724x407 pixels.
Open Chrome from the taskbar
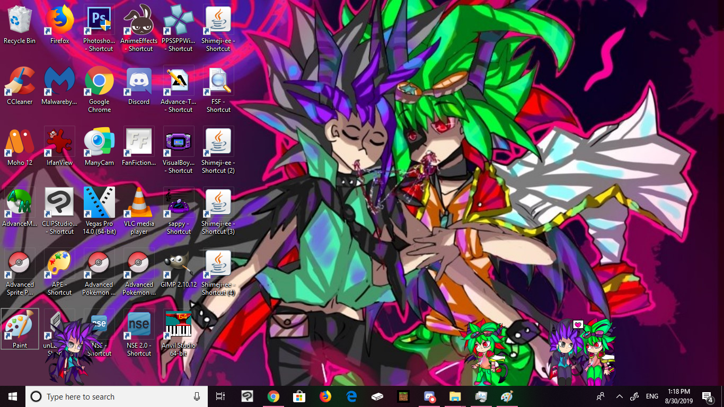click(x=273, y=396)
